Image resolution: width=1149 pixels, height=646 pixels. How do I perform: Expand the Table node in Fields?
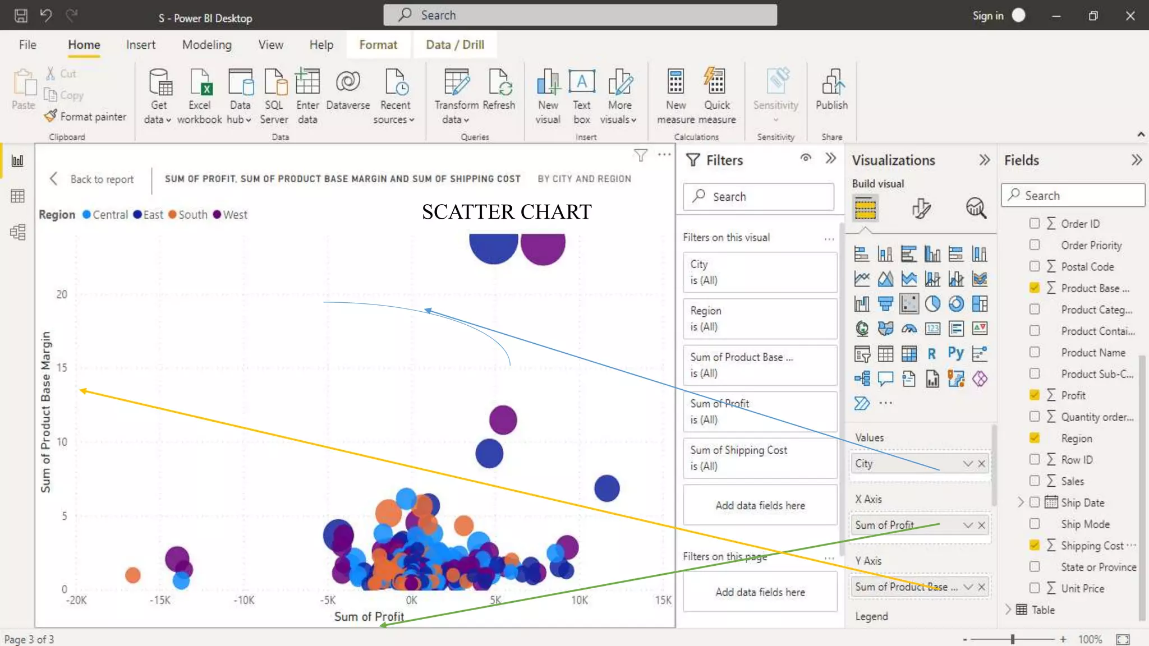click(1008, 609)
